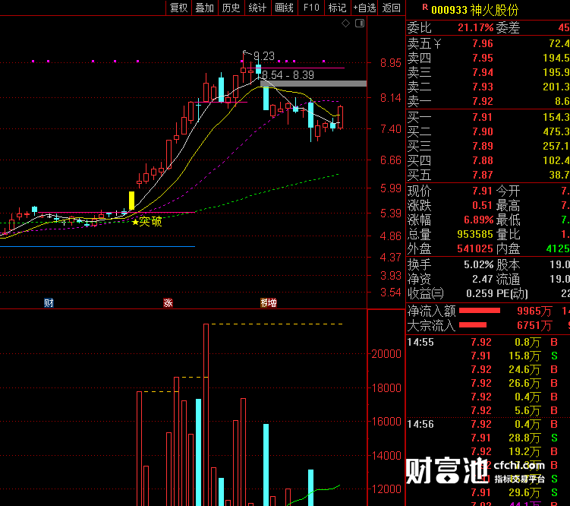Screen dimensions: 570x506
Task: Click the 14:56 trade row
Action: (488, 424)
